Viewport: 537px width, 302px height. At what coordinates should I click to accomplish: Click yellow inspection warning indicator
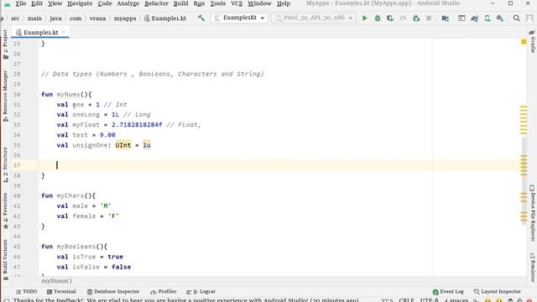pos(524,42)
